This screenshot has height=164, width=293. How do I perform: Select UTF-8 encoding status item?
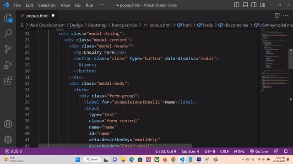[x=210, y=151]
